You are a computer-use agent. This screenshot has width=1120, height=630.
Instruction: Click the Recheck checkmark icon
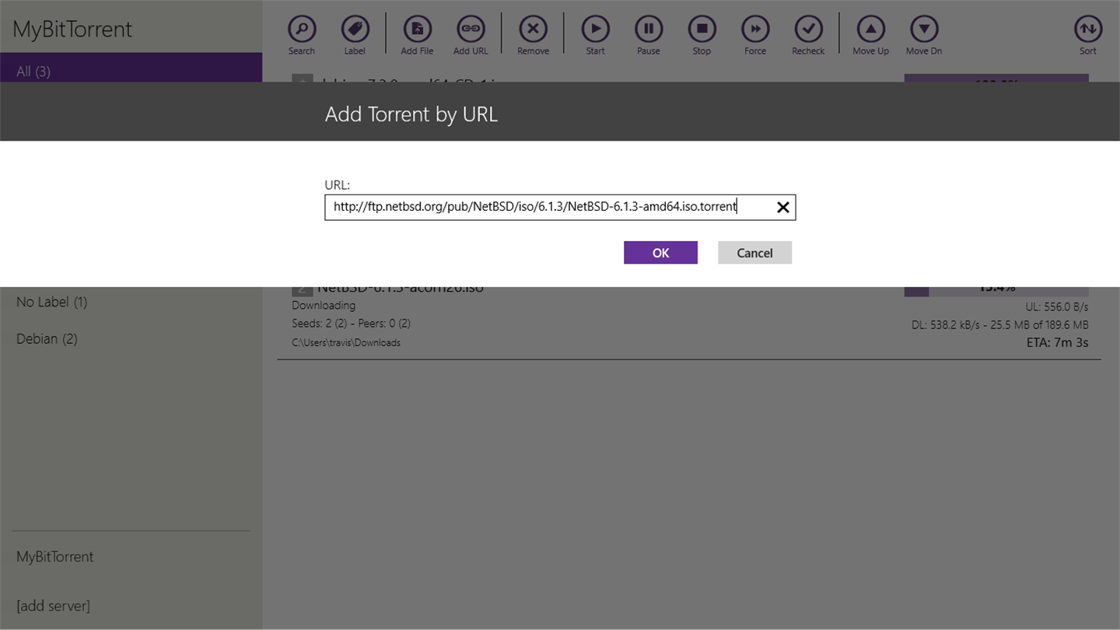click(x=808, y=30)
